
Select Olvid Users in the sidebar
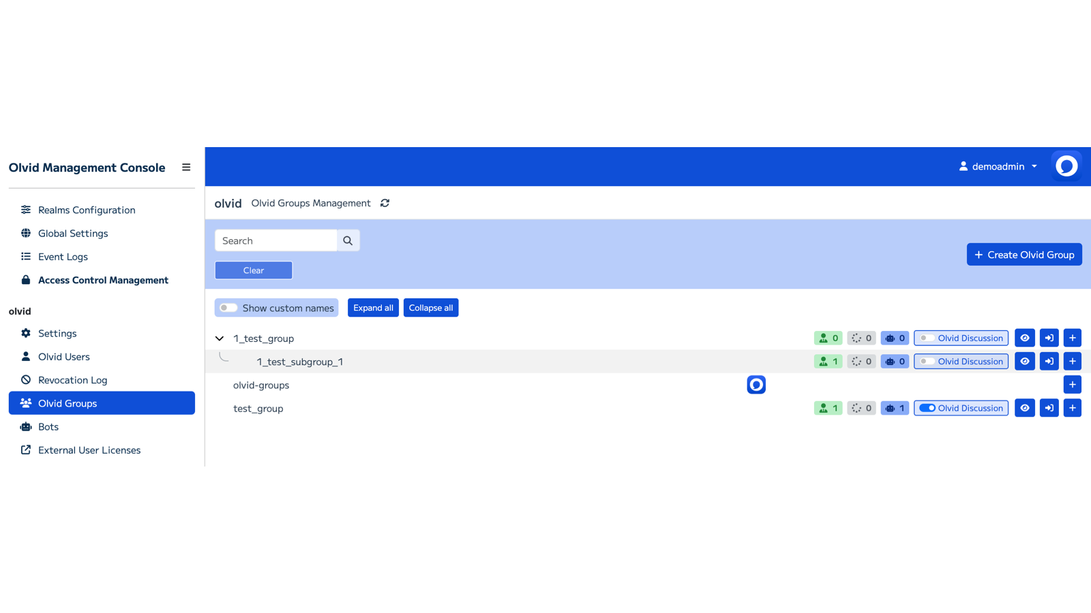tap(63, 356)
